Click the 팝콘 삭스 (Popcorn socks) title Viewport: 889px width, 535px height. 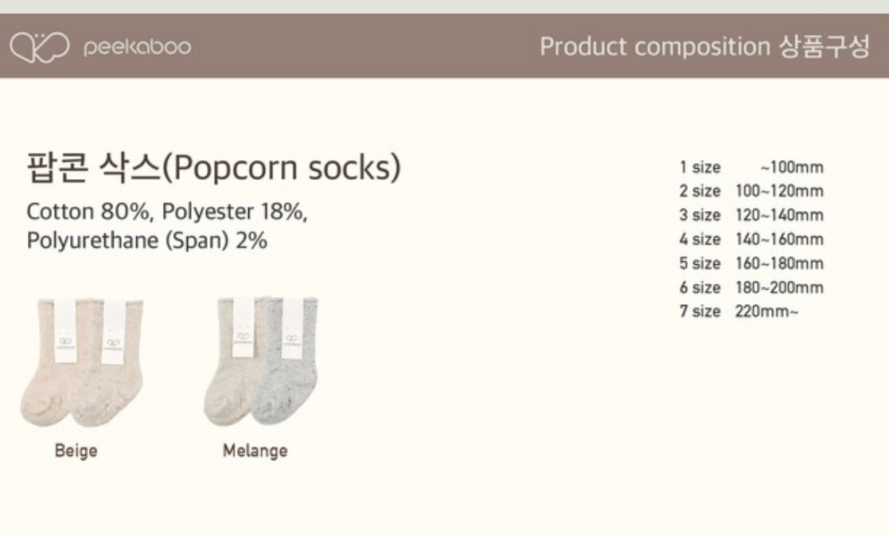click(213, 168)
